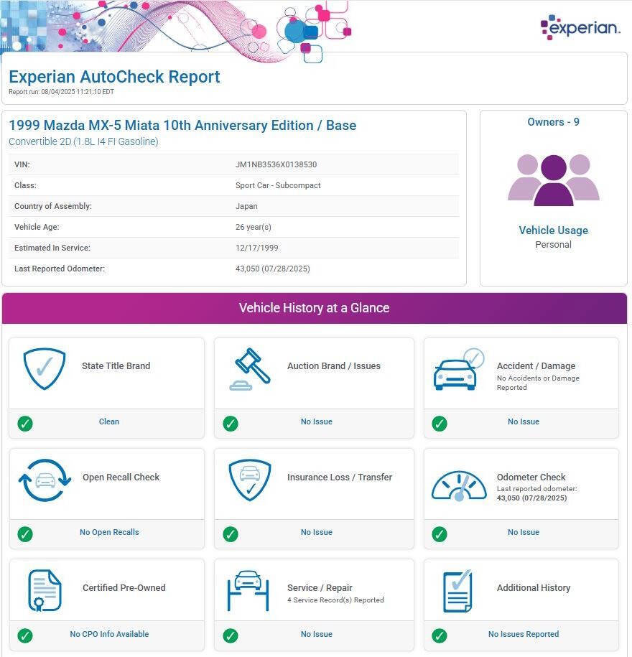Screen dimensions: 632x657
Task: Click the Experian AutoCheck Report title
Action: click(x=114, y=77)
